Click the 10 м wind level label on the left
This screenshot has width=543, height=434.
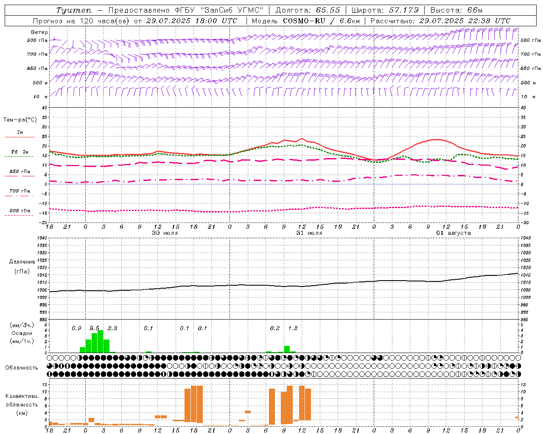[41, 97]
